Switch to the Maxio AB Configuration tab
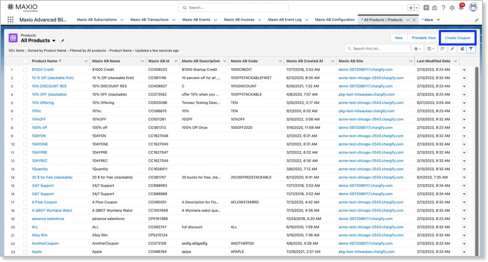Viewport: 488px width, 262px height. click(335, 20)
